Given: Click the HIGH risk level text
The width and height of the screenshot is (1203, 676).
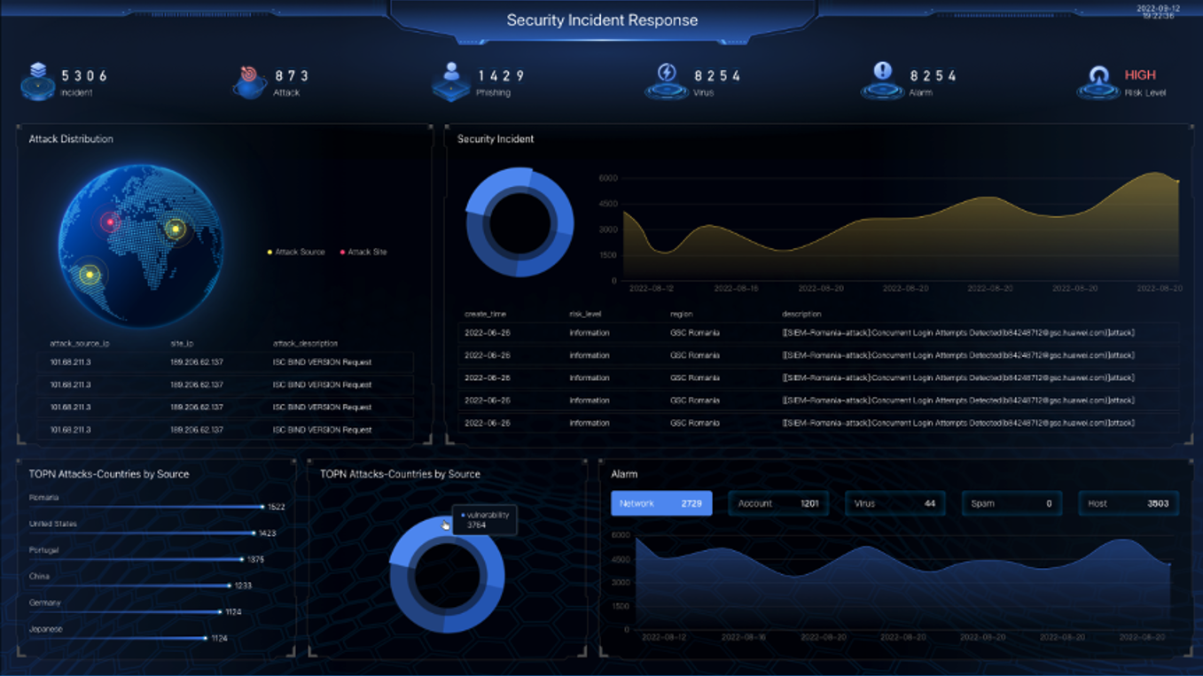Looking at the screenshot, I should pos(1139,75).
